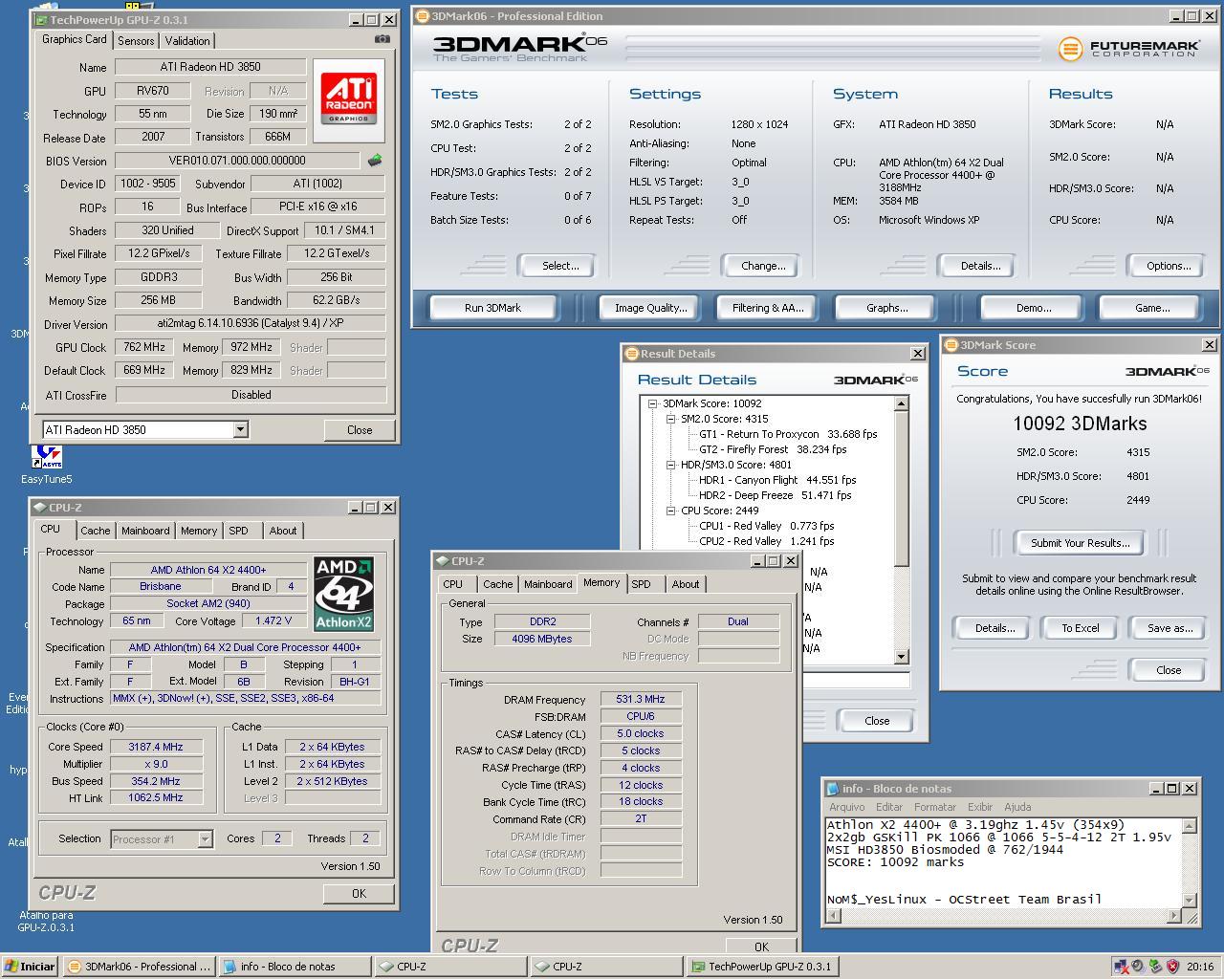The height and width of the screenshot is (979, 1224).
Task: Open the EasyTune5 desktop shortcut
Action: coord(46,465)
